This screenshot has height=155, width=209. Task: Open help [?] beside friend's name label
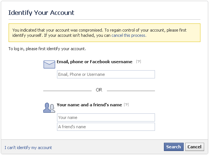[126, 104]
